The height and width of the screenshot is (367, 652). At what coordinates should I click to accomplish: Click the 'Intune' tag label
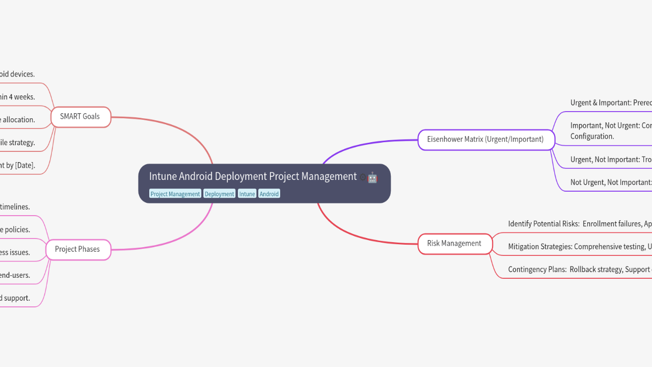[x=247, y=194]
